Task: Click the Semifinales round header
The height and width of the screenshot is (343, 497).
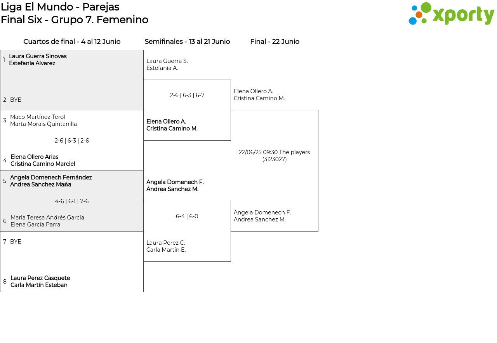Action: click(187, 42)
